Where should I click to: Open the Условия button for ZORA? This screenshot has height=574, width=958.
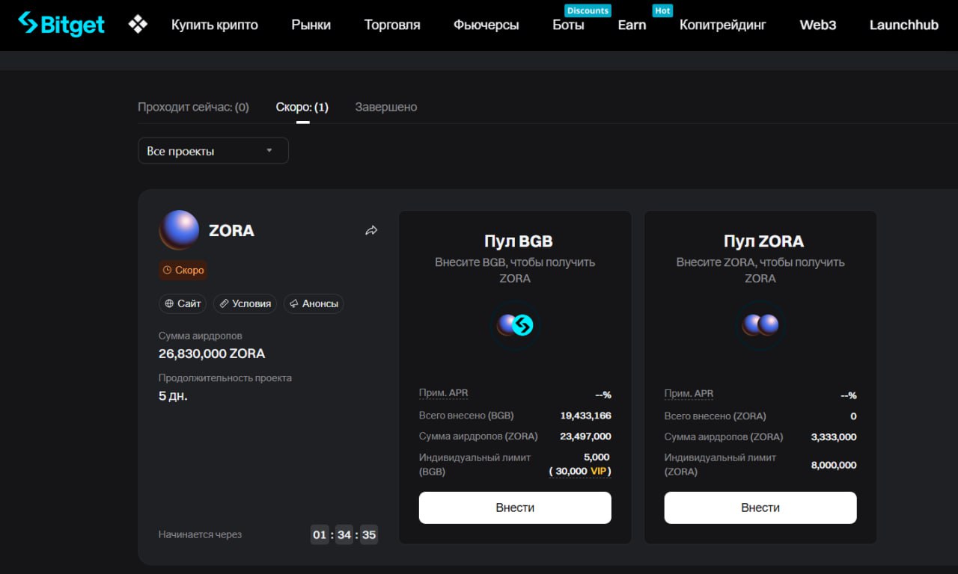pyautogui.click(x=245, y=303)
